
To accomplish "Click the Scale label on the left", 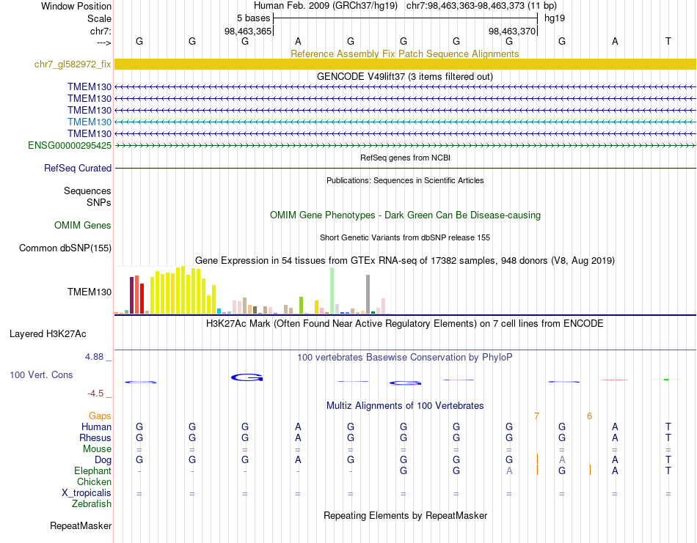I will tap(100, 18).
